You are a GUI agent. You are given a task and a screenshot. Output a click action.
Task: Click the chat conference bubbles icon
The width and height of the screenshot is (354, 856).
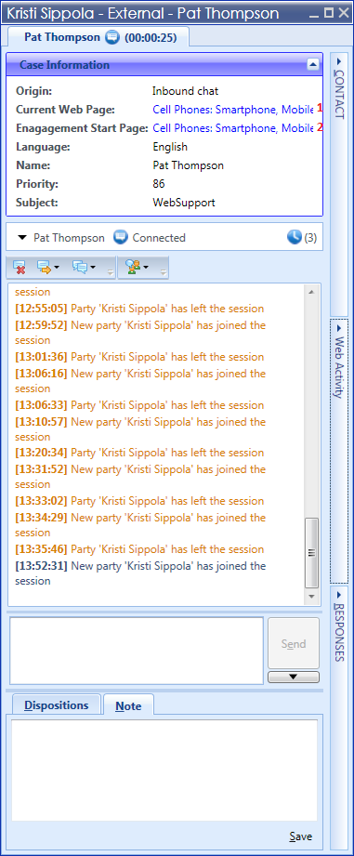point(80,267)
